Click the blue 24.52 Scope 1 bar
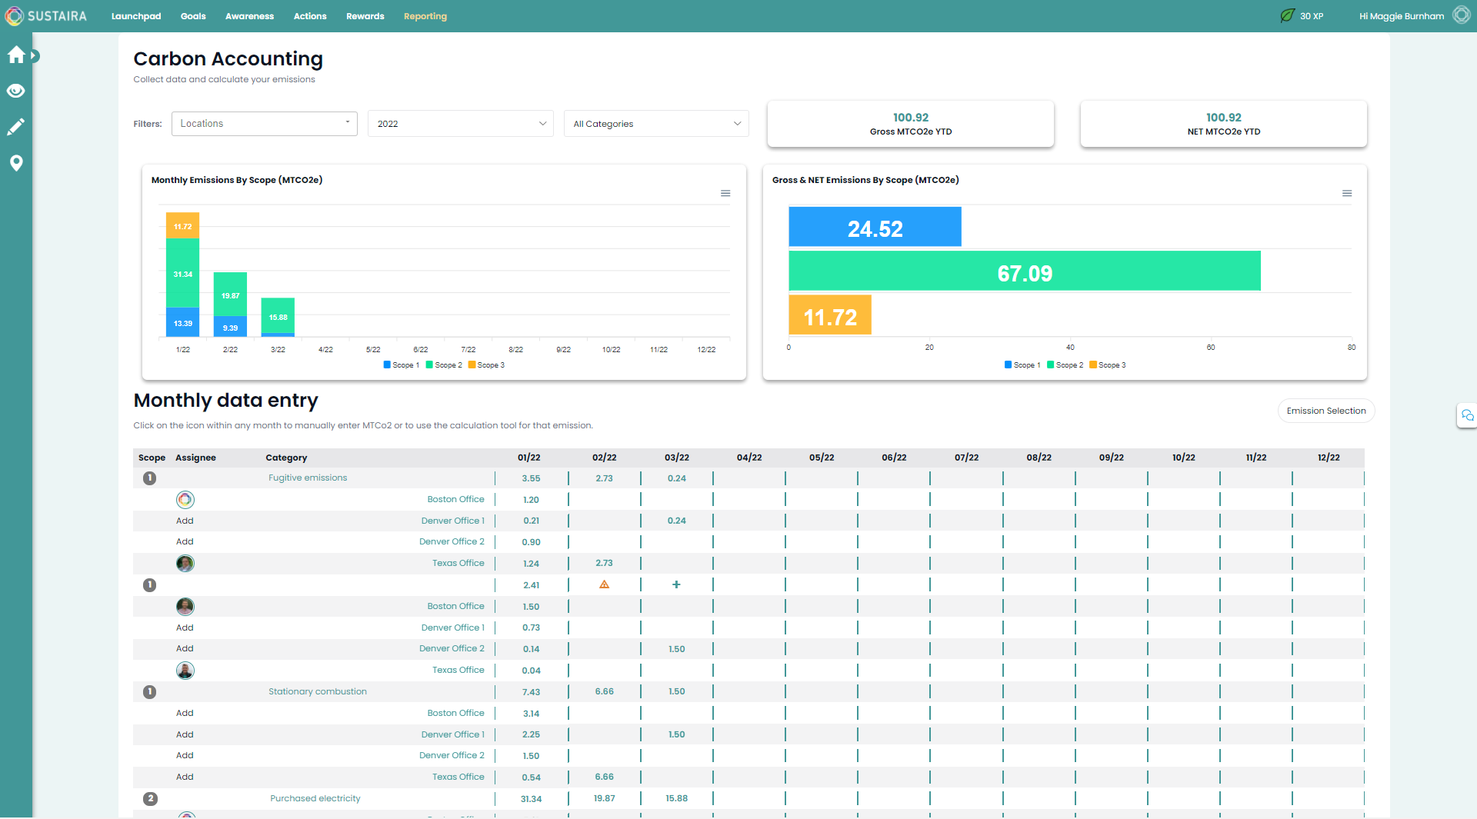Viewport: 1477px width, 819px height. 875,227
